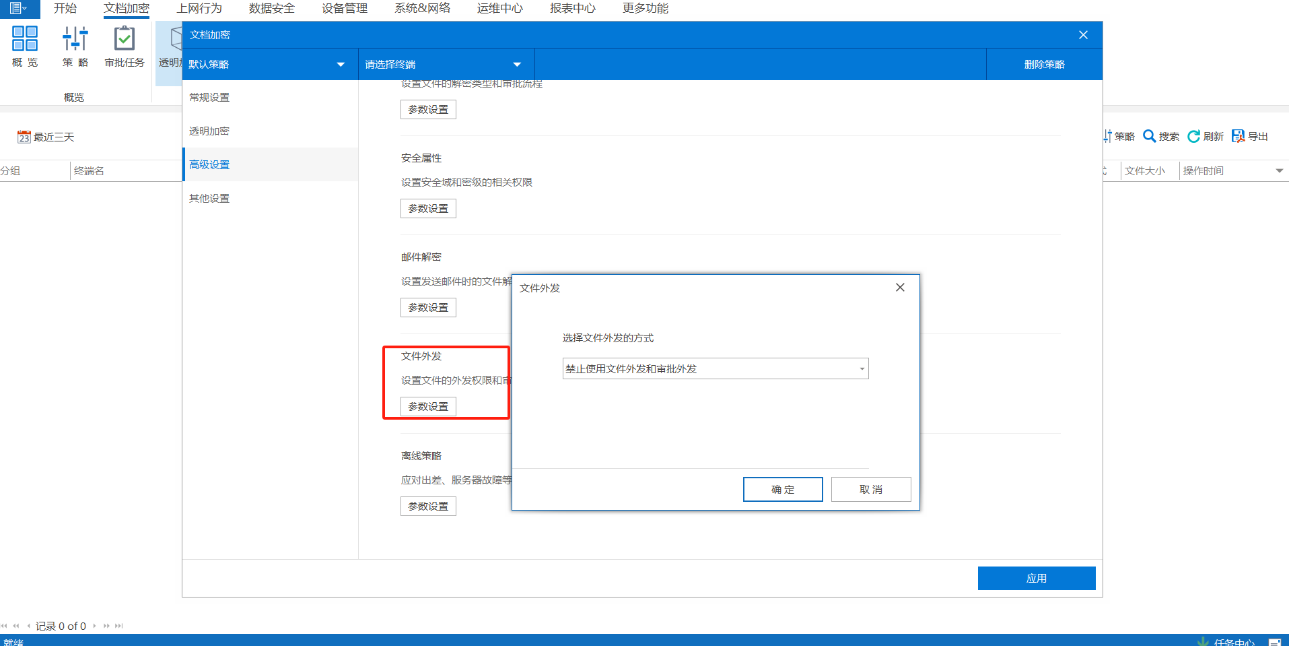Click the 邮件解密 section heading
Image resolution: width=1289 pixels, height=646 pixels.
(x=421, y=257)
